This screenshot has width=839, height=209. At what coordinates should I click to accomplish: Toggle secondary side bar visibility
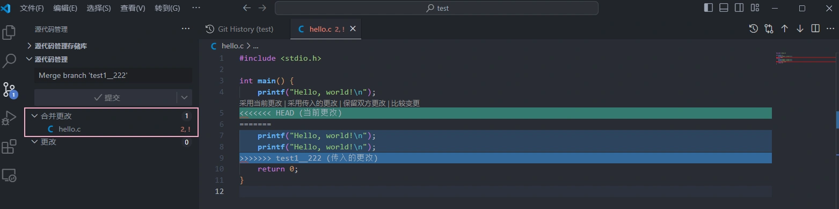(739, 8)
